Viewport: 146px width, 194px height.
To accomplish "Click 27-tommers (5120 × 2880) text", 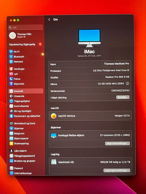I will pos(115,135).
